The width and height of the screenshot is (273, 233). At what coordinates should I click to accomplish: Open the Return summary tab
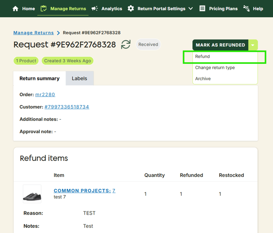[x=40, y=78]
